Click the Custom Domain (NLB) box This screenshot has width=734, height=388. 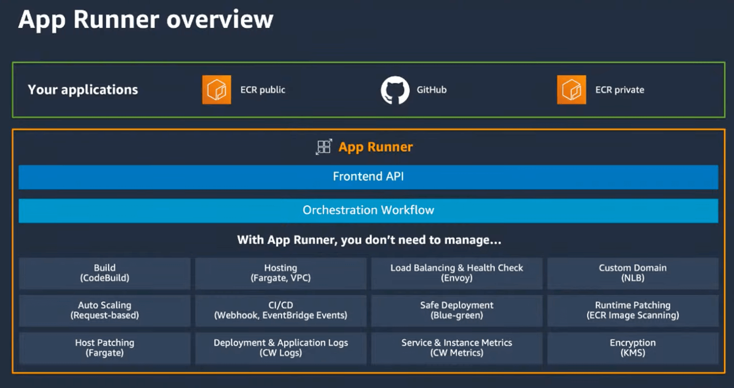633,273
